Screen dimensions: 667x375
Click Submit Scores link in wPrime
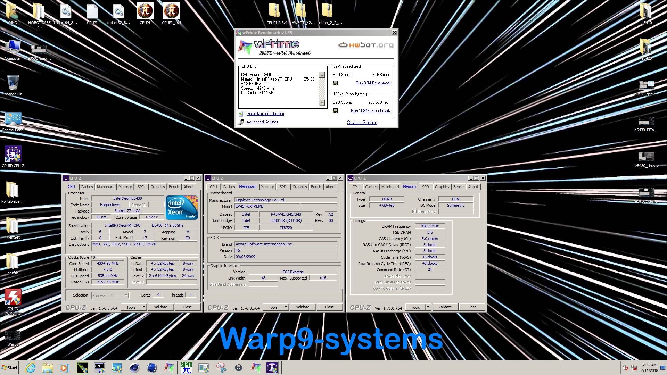point(362,122)
